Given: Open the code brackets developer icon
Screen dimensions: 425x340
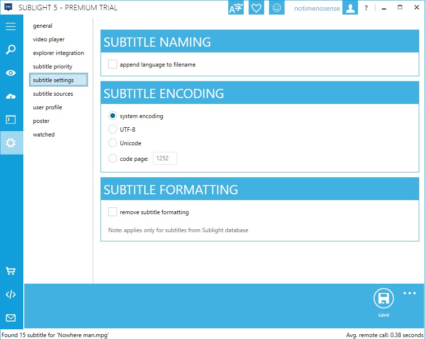Looking at the screenshot, I should (x=11, y=294).
